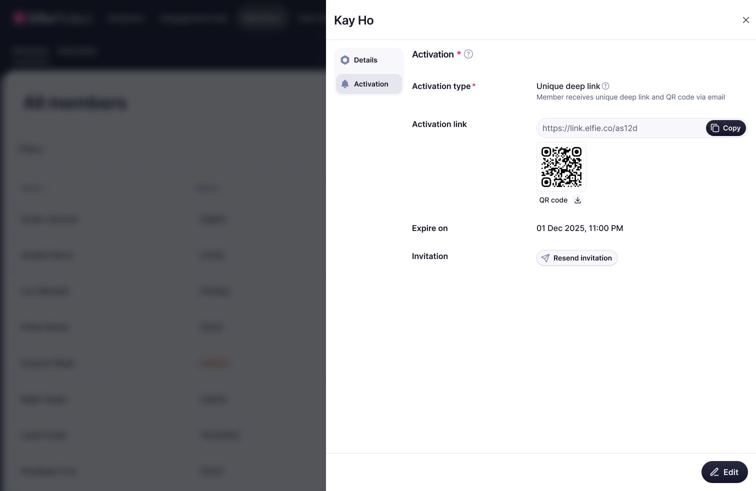Click the Activation link label

tap(439, 124)
